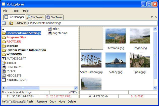Click the '6 : 4 272.53 Kb' status
This screenshot has width=159, height=106.
coord(98,96)
